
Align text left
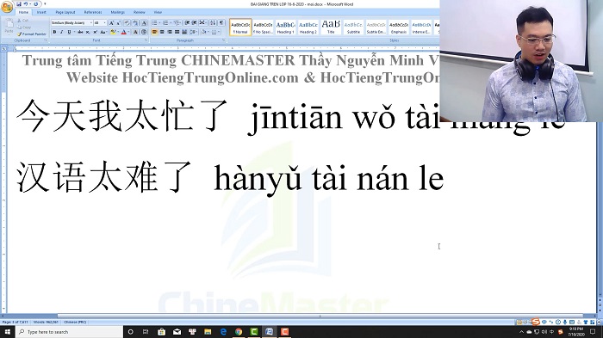(x=154, y=32)
